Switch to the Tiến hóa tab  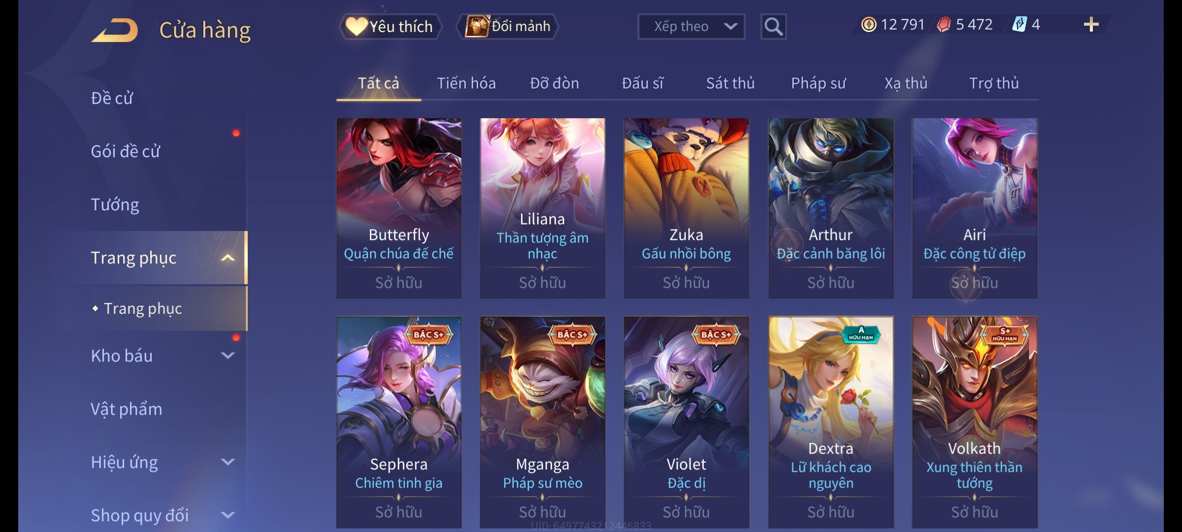pos(466,83)
